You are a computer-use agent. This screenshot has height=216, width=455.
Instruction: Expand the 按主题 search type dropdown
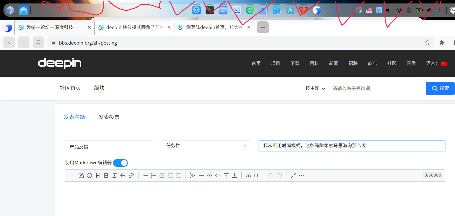(315, 88)
